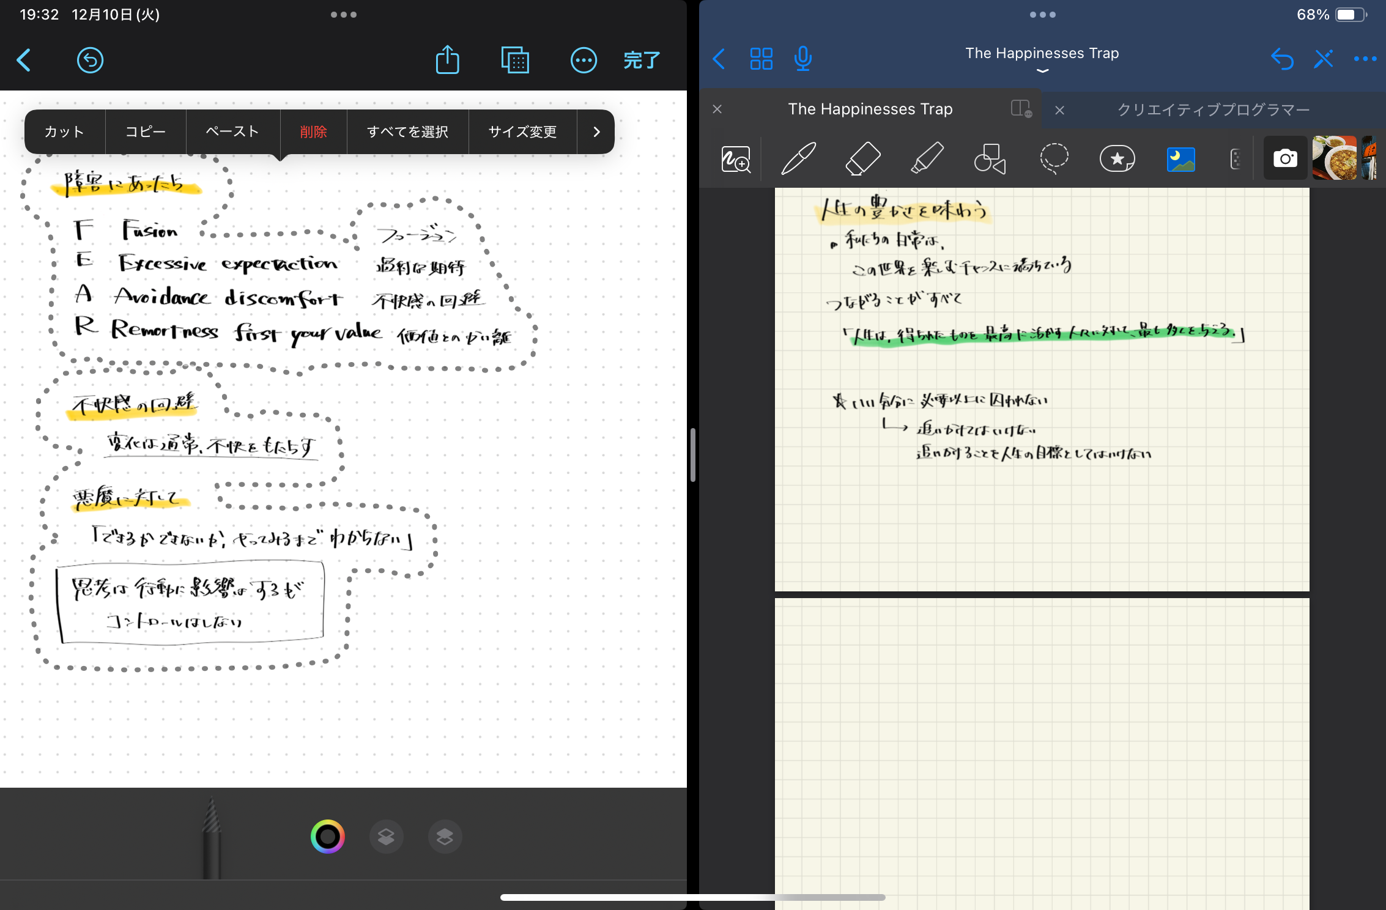Choose カット from the context menu
Screen dimensions: 1386x910
pos(64,131)
